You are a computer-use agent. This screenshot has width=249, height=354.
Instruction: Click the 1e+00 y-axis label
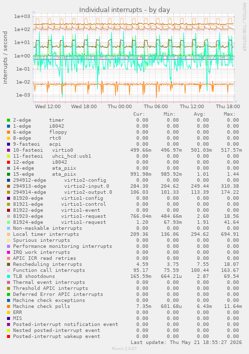[x=22, y=56]
